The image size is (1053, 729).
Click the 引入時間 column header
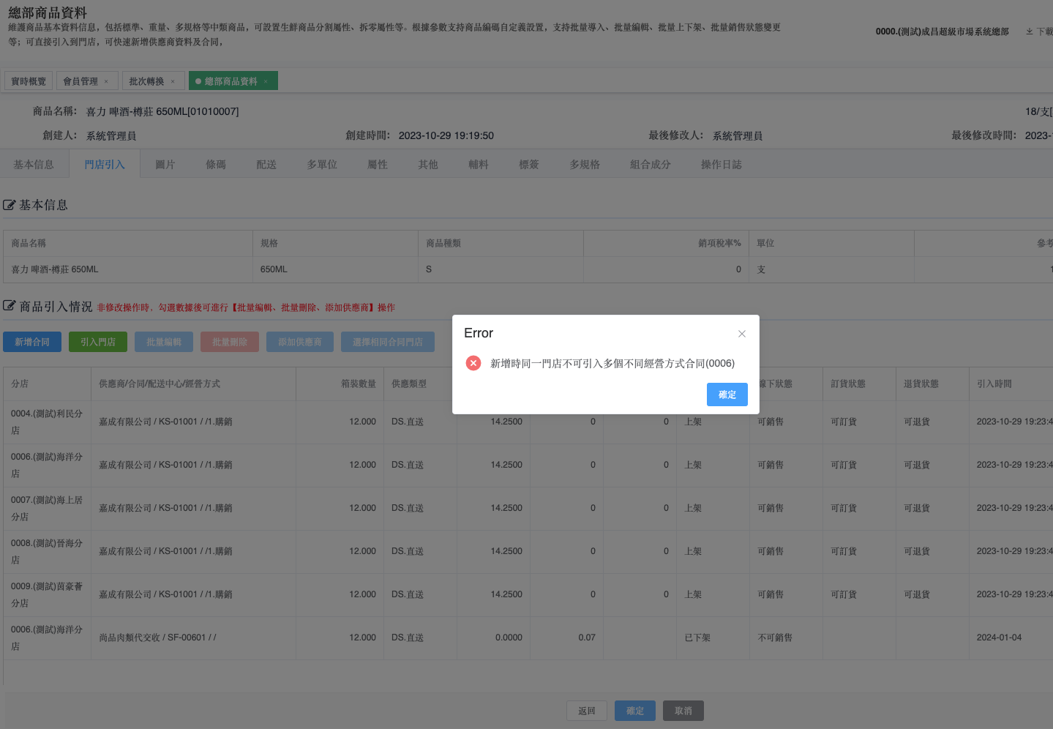pyautogui.click(x=1011, y=384)
